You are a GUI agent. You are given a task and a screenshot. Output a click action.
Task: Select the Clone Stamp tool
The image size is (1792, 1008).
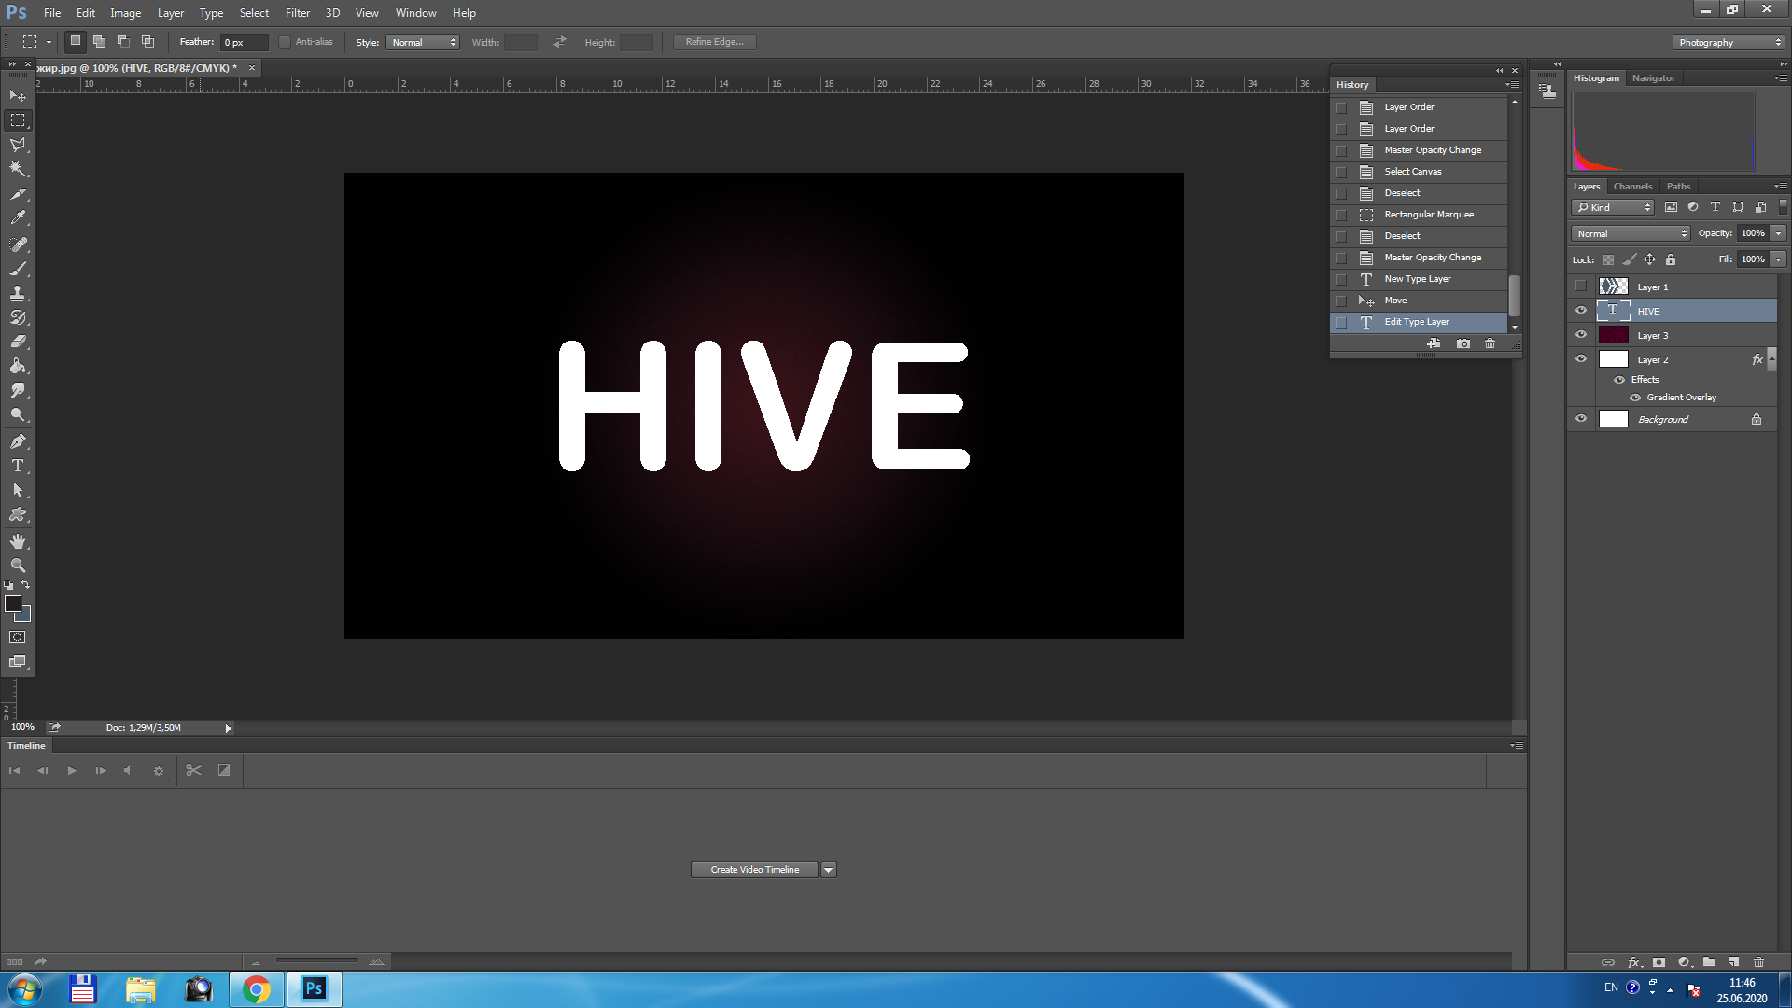pos(18,293)
